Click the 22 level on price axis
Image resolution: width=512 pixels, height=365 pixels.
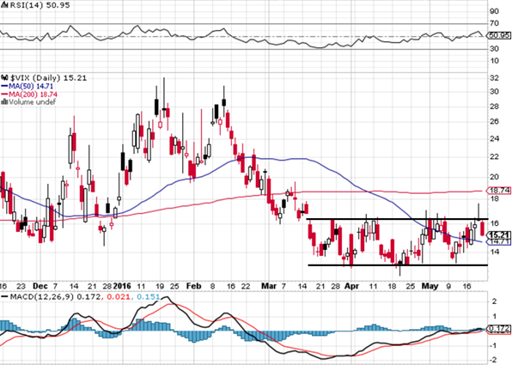pyautogui.click(x=494, y=156)
